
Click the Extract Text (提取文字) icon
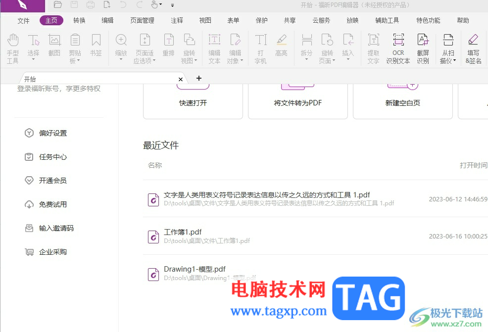point(374,41)
